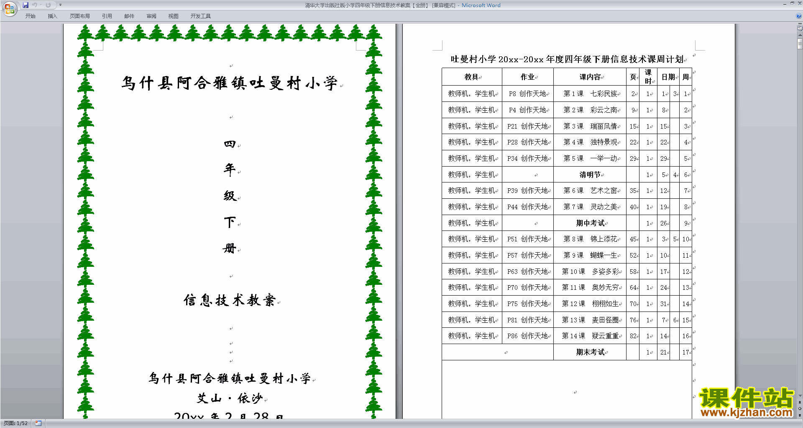Click the 第12课 栩栩如生 cell
This screenshot has height=428, width=803.
590,304
